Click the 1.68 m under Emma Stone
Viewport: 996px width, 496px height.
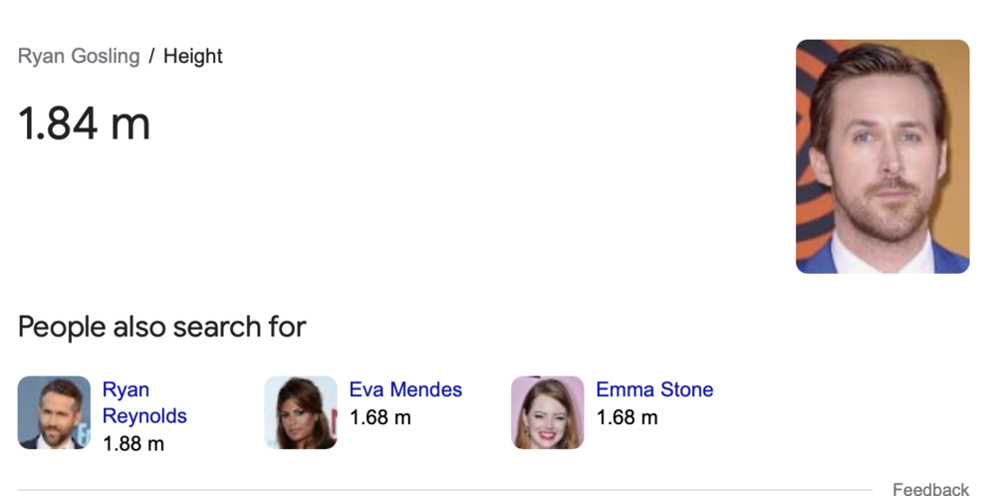click(626, 417)
